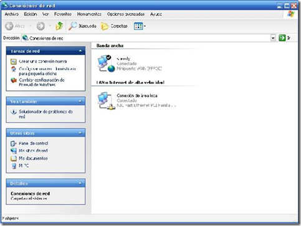
Task: Open the Edición menu
Action: click(31, 14)
